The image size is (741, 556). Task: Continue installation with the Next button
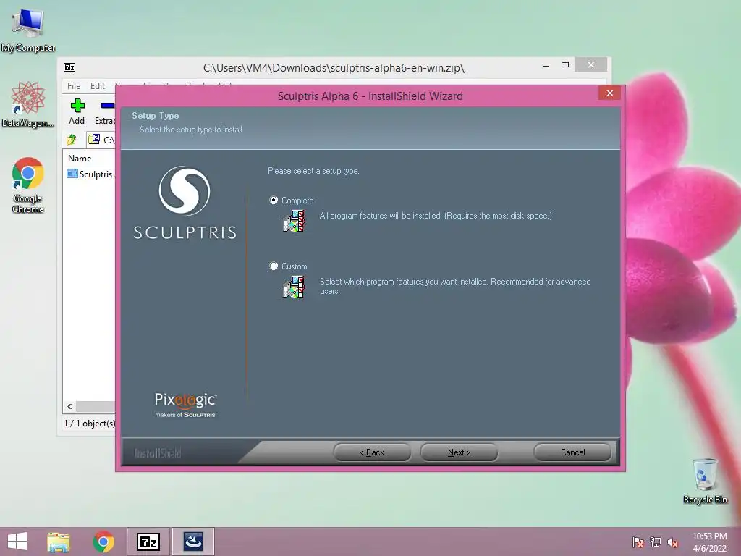point(458,452)
